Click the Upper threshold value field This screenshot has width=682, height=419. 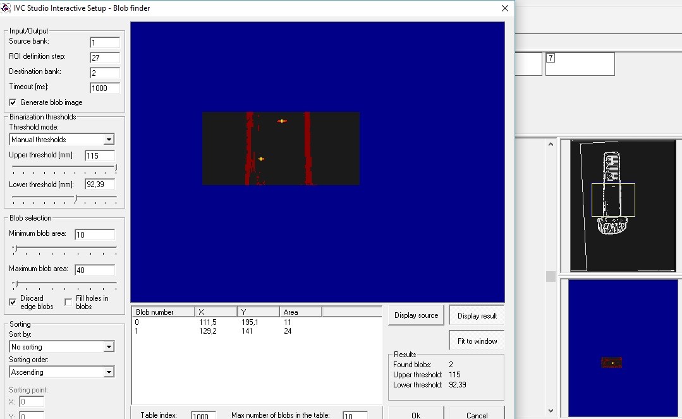[100, 155]
